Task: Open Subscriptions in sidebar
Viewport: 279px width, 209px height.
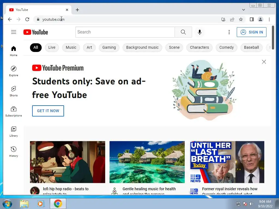Action: 14,111
